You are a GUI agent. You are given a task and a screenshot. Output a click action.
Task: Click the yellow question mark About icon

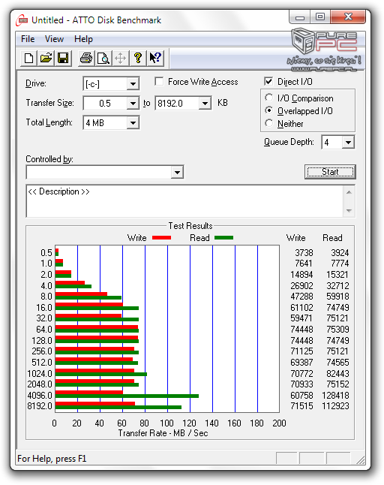point(138,58)
